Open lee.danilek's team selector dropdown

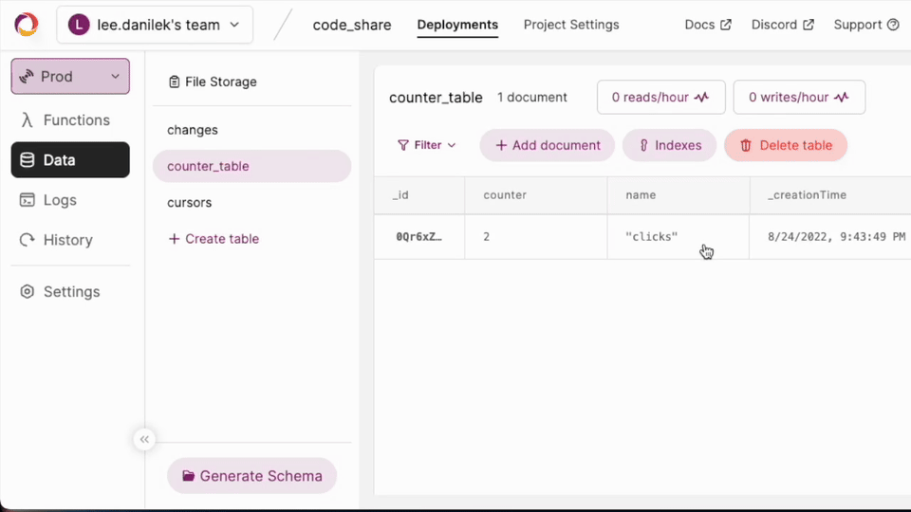point(155,25)
